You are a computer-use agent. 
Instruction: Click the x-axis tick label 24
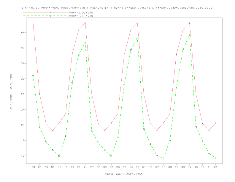click(x=85, y=167)
